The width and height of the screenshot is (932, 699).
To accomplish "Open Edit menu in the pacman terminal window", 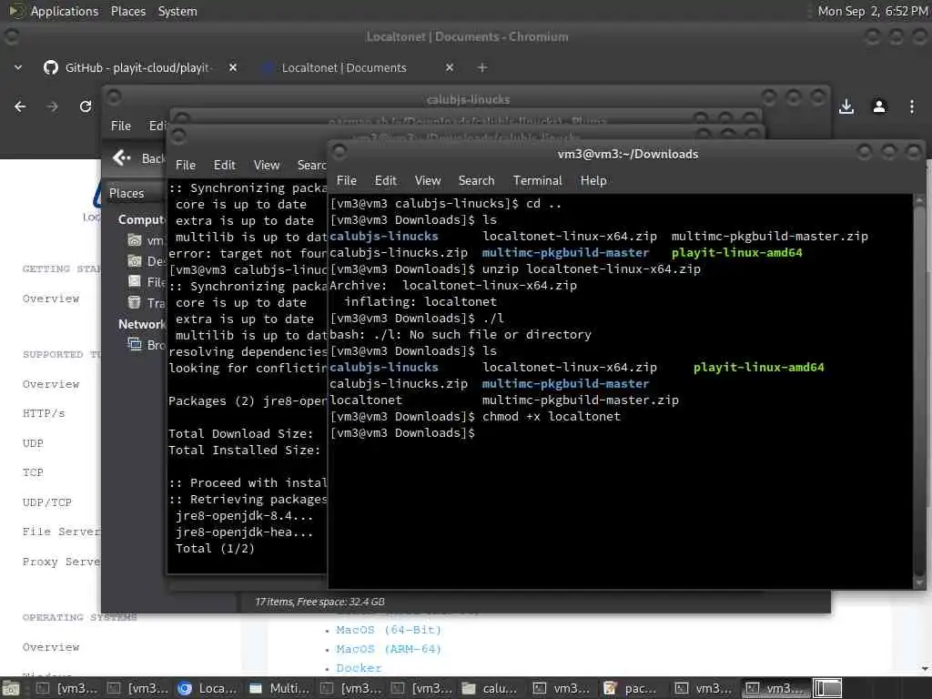I will (x=224, y=165).
